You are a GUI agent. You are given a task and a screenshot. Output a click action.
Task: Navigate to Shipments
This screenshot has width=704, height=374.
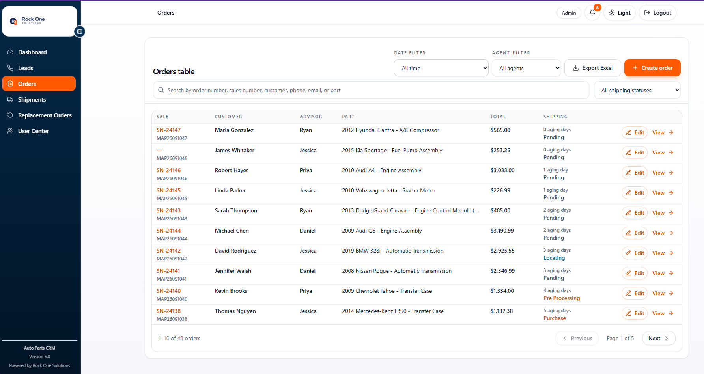click(x=39, y=99)
